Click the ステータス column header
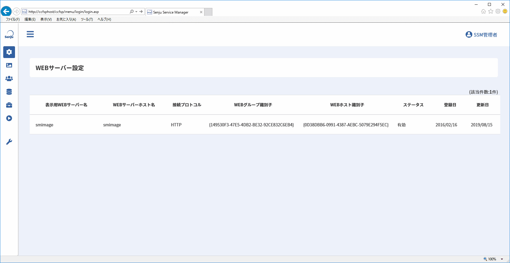The width and height of the screenshot is (510, 263). click(x=413, y=105)
